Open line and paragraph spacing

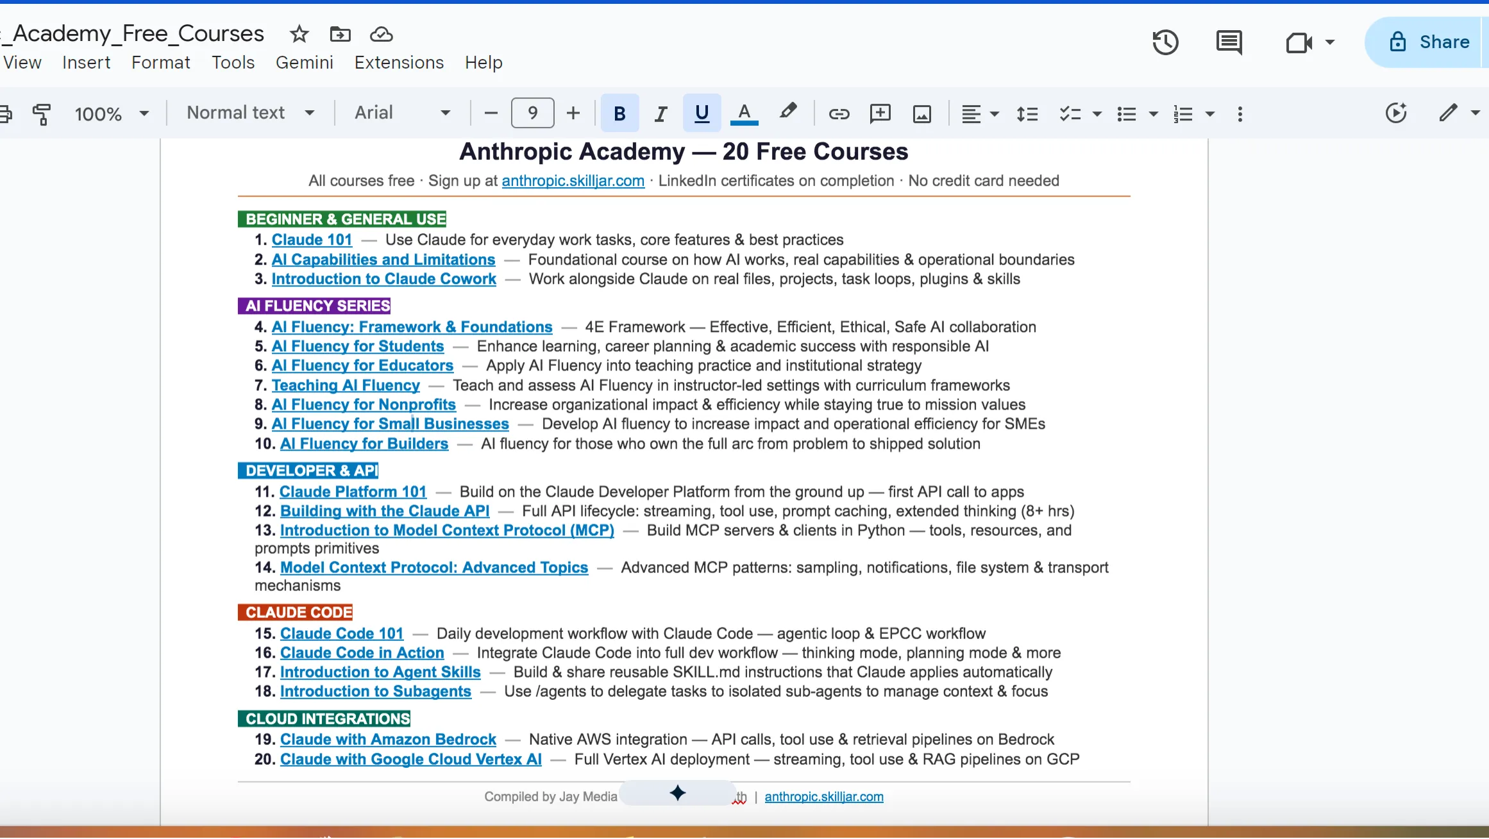click(x=1027, y=114)
